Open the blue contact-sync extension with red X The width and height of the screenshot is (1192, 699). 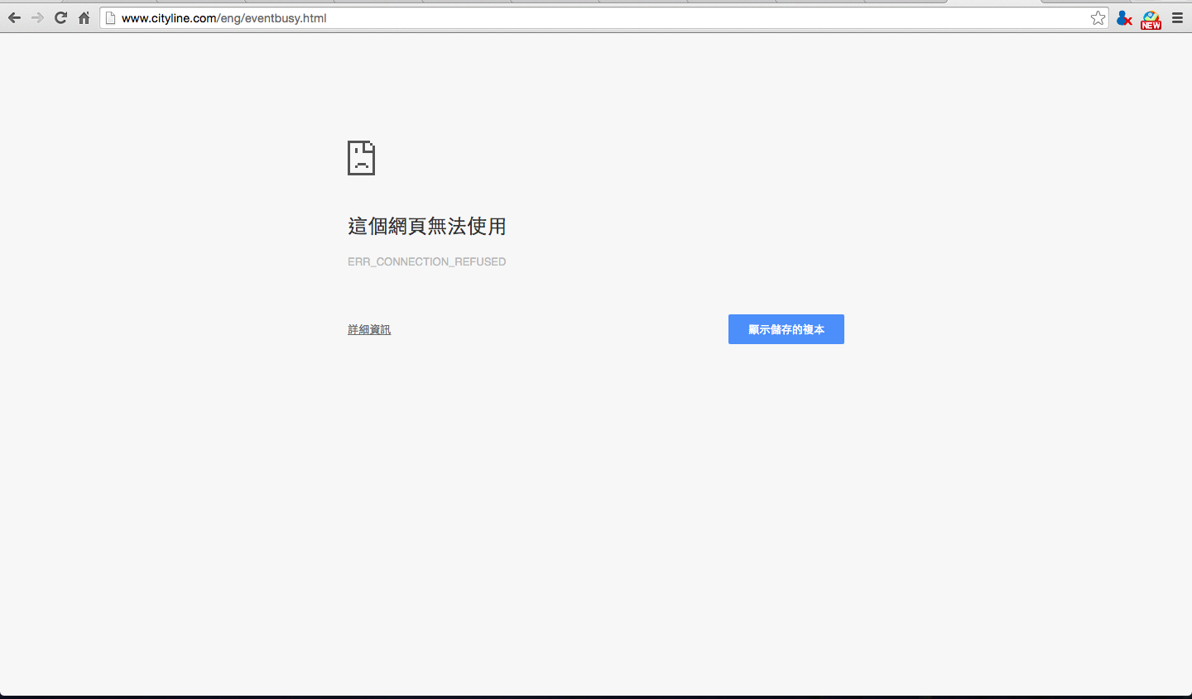[x=1123, y=17]
